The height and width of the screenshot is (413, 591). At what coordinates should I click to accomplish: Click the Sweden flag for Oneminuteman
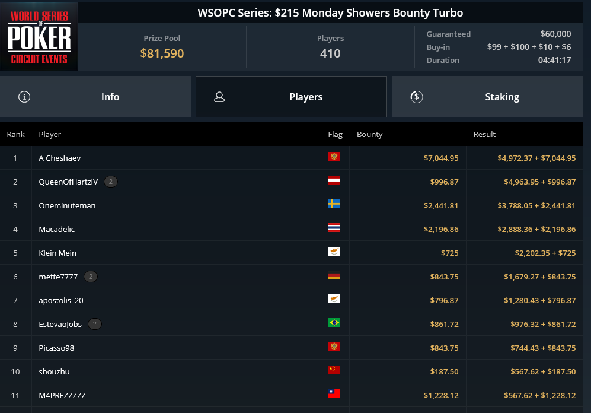334,204
